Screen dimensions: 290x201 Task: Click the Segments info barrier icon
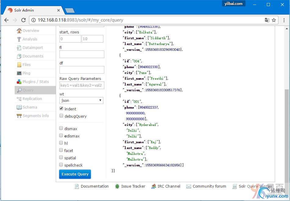point(19,116)
